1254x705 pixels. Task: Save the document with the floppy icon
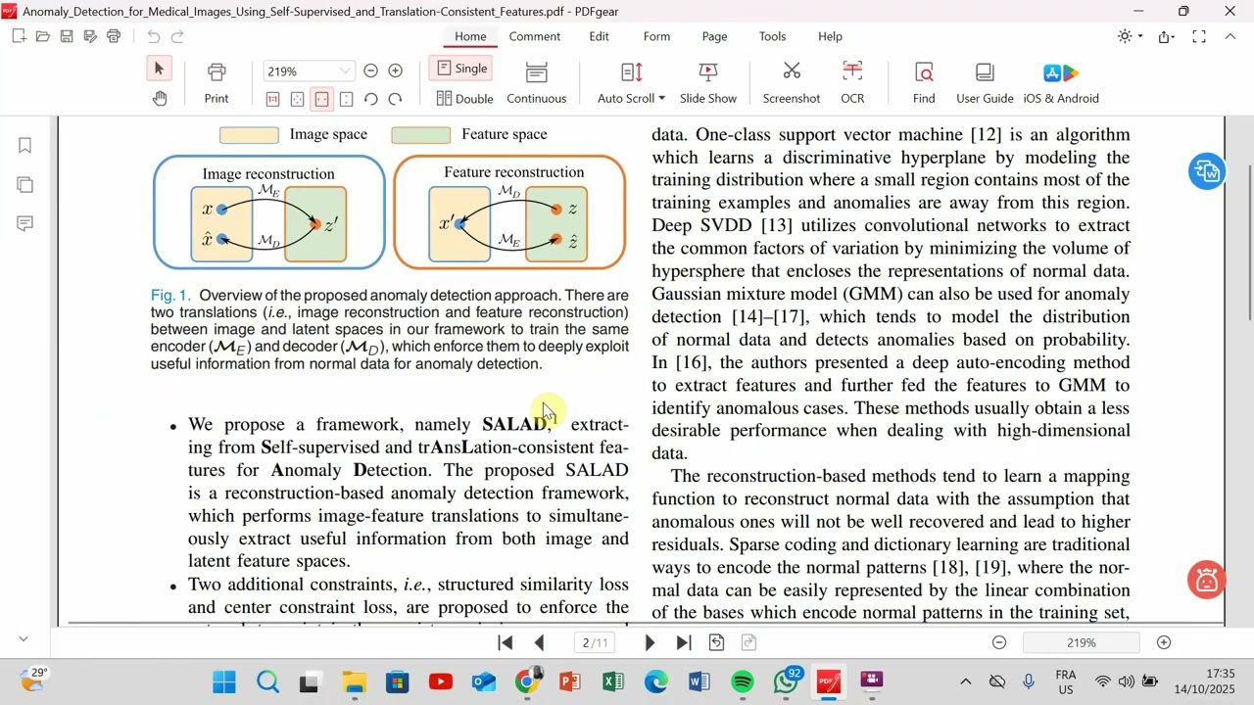(67, 36)
